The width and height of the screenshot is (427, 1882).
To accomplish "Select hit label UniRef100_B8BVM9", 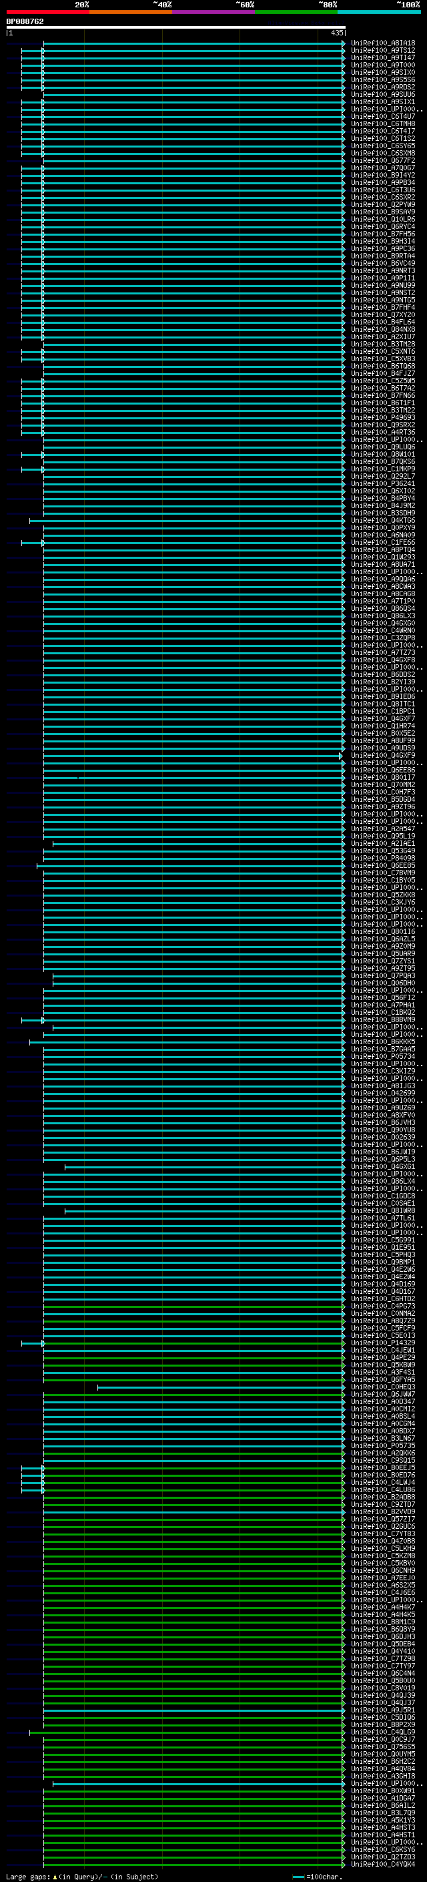I will click(x=383, y=1020).
